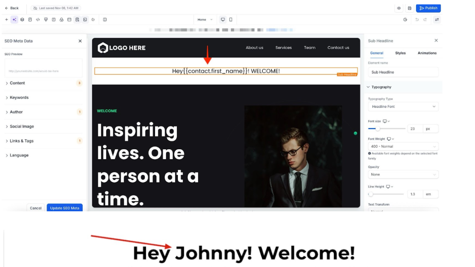Click the LOGO HERE logo
The width and height of the screenshot is (475, 267).
pyautogui.click(x=121, y=48)
